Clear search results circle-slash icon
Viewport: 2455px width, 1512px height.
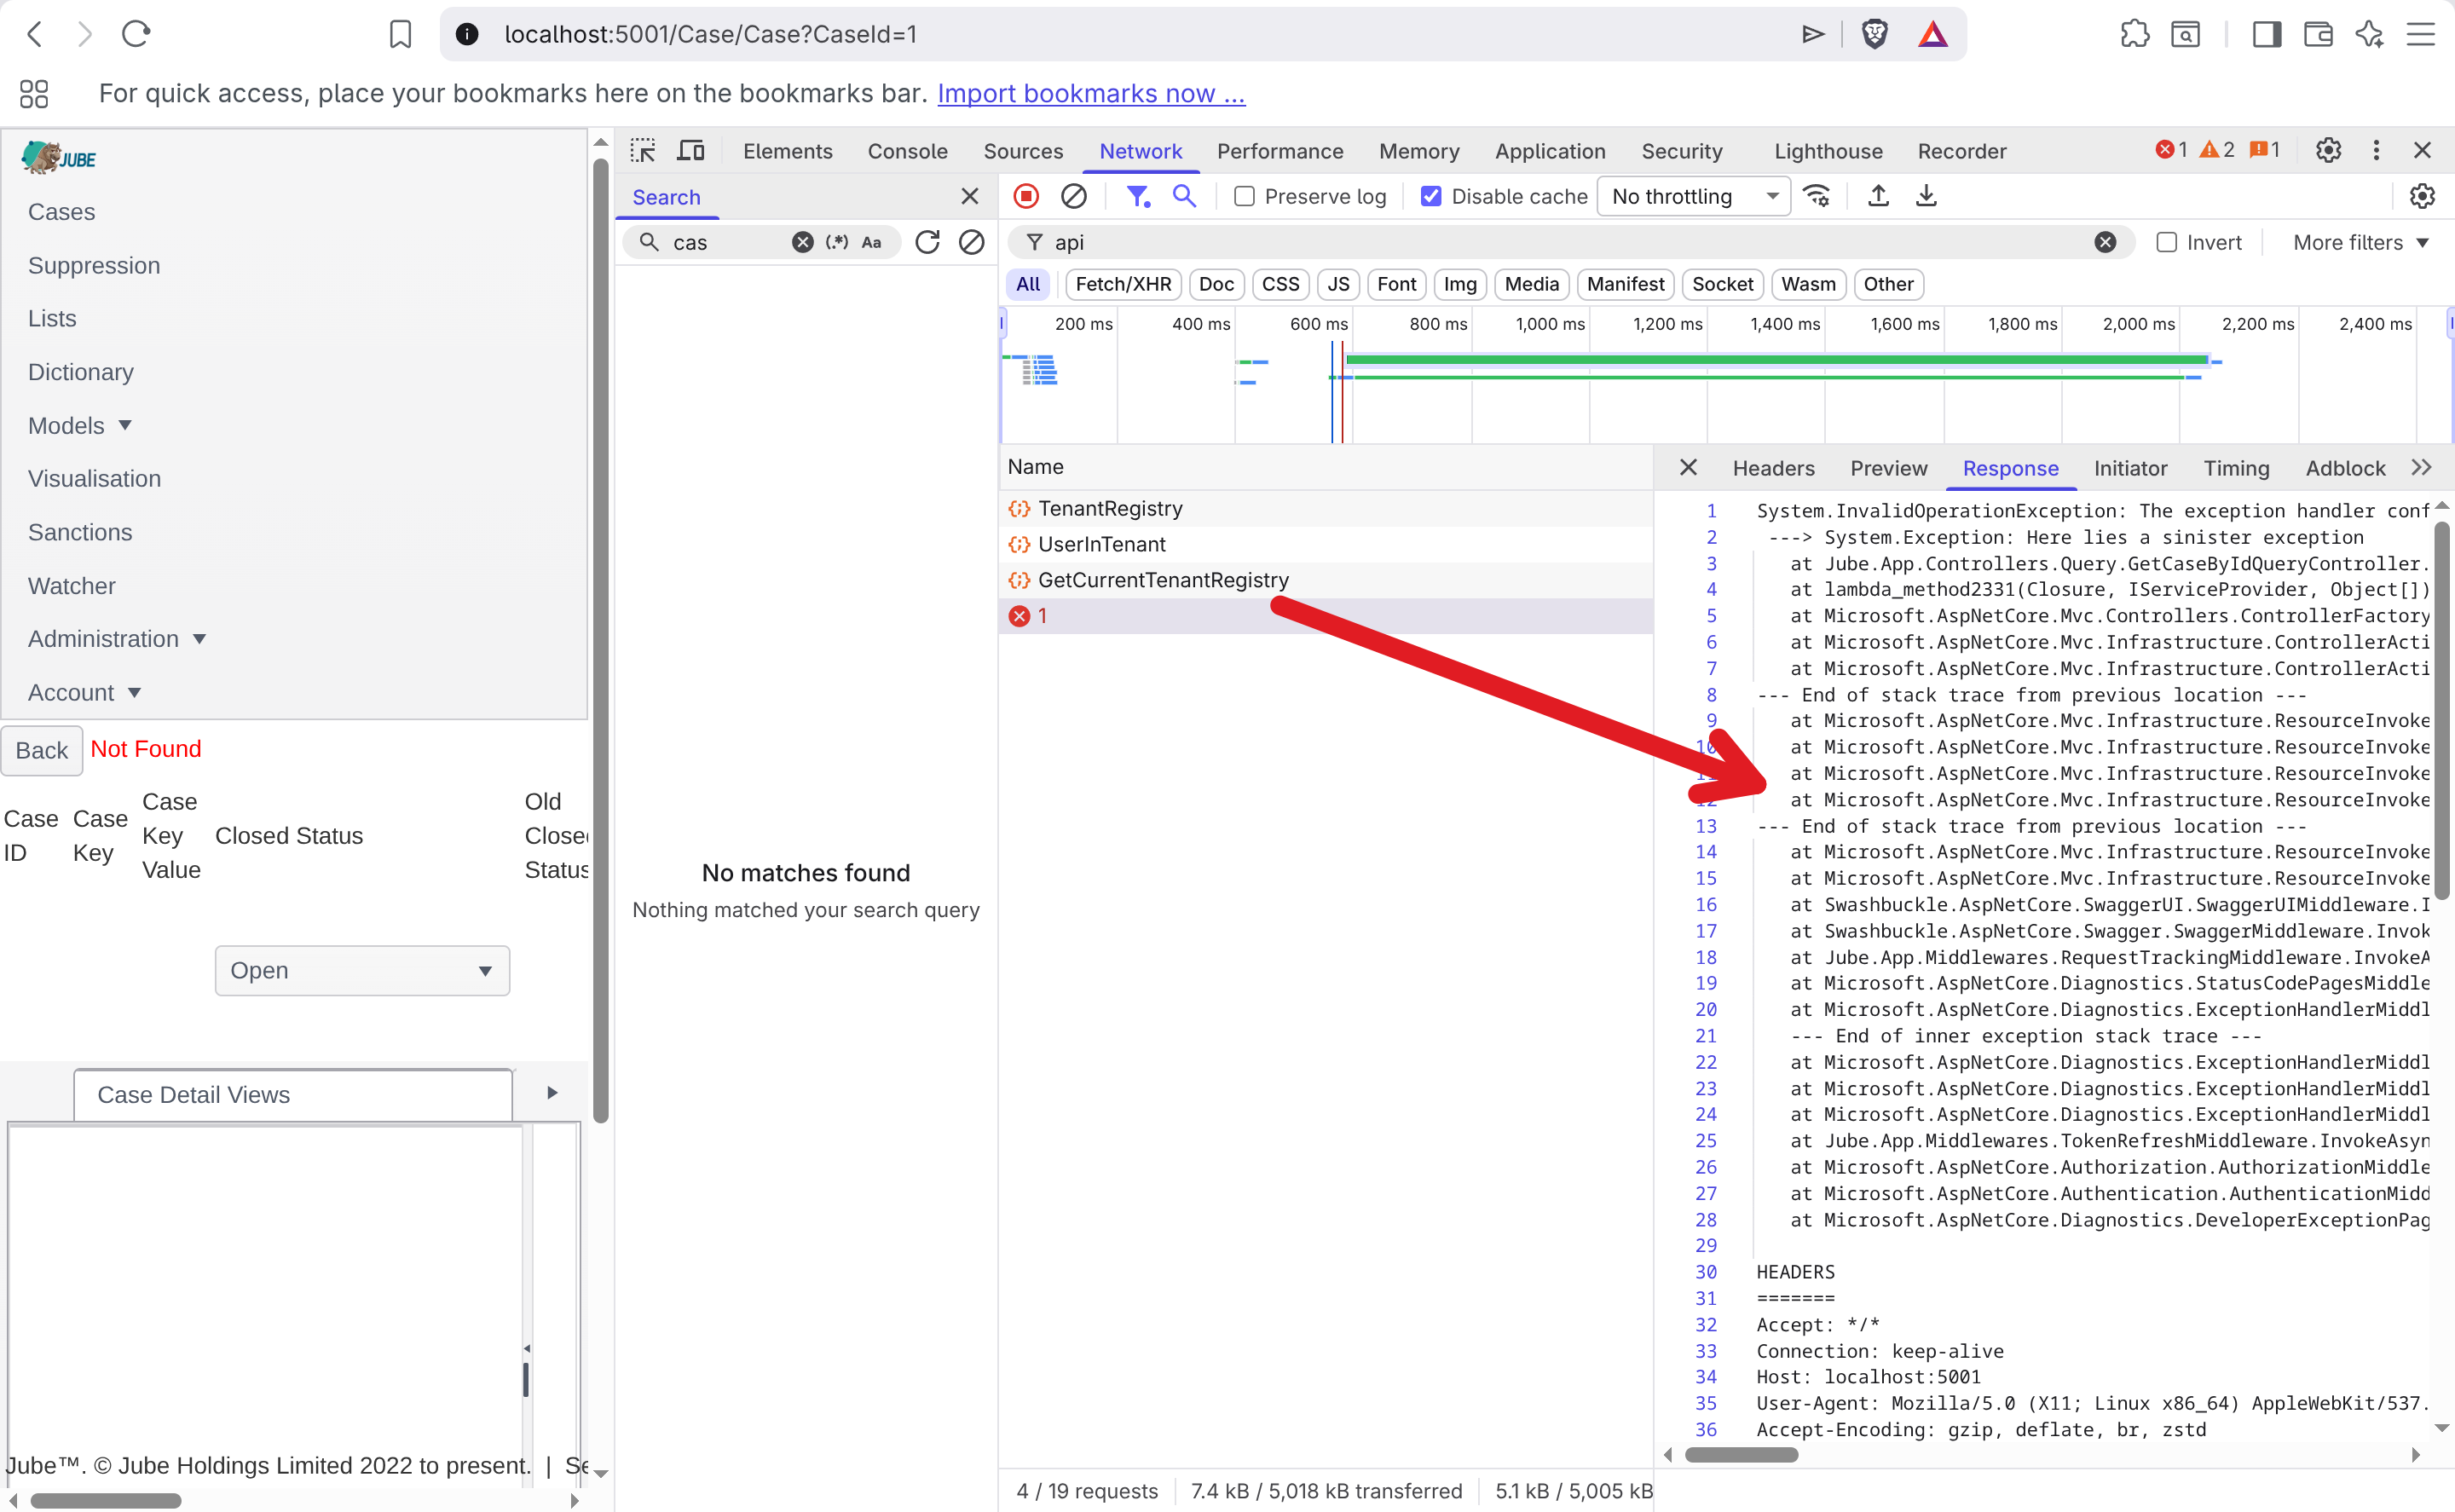click(971, 242)
